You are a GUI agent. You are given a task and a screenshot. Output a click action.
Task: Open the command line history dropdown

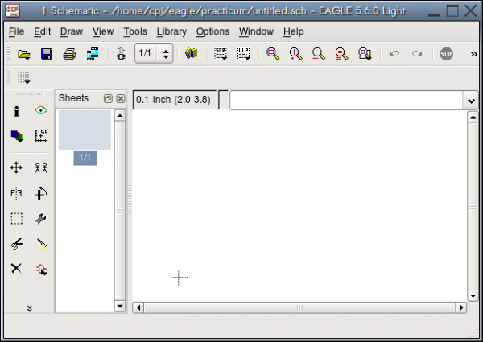tap(470, 101)
